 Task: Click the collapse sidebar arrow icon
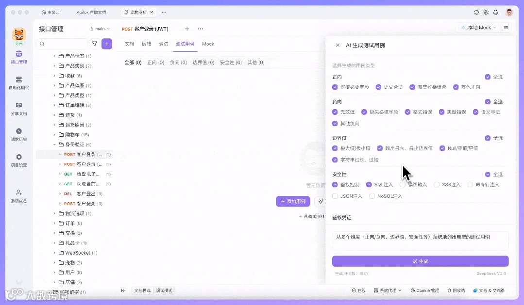pyautogui.click(x=123, y=290)
